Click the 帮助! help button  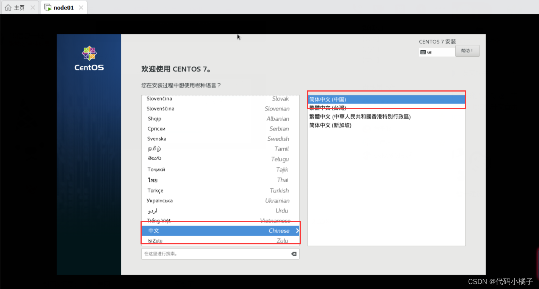[467, 51]
